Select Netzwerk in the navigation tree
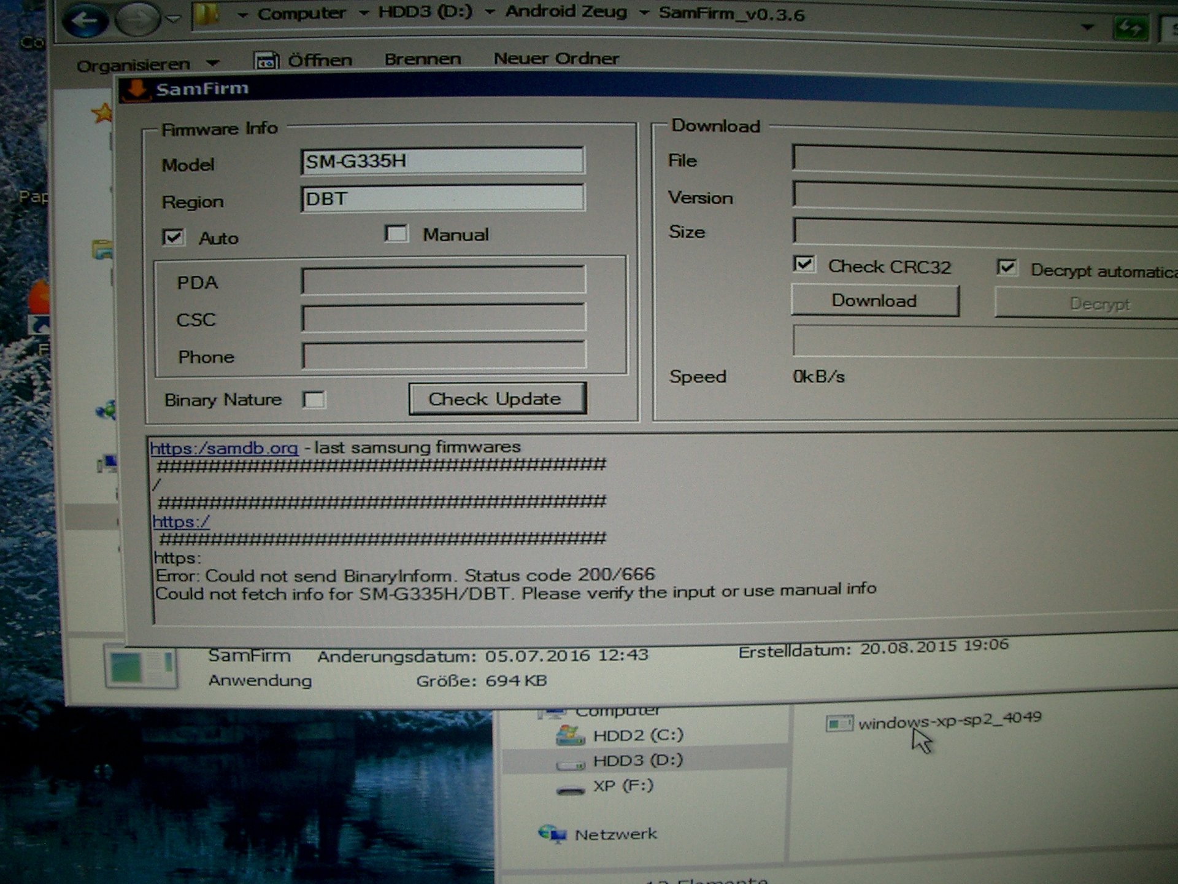The width and height of the screenshot is (1178, 884). tap(616, 834)
